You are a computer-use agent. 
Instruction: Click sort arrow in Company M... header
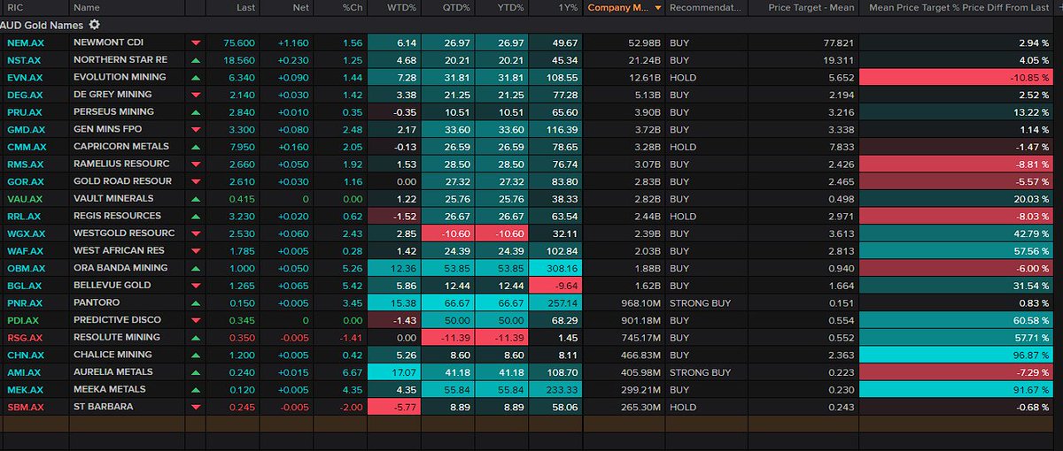pos(656,7)
